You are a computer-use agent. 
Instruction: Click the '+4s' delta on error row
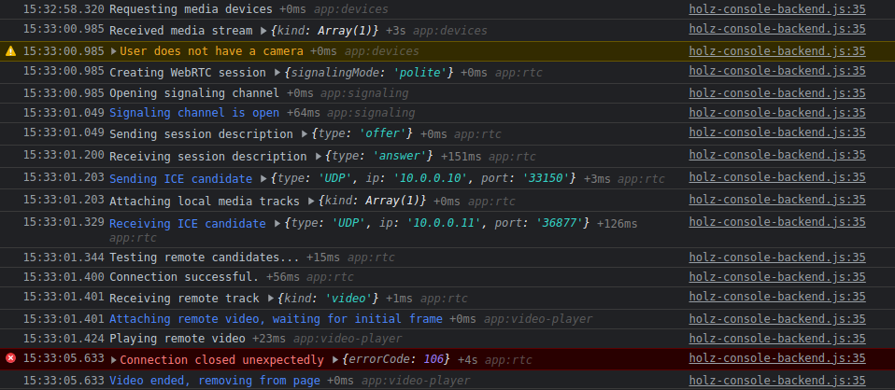tap(467, 360)
